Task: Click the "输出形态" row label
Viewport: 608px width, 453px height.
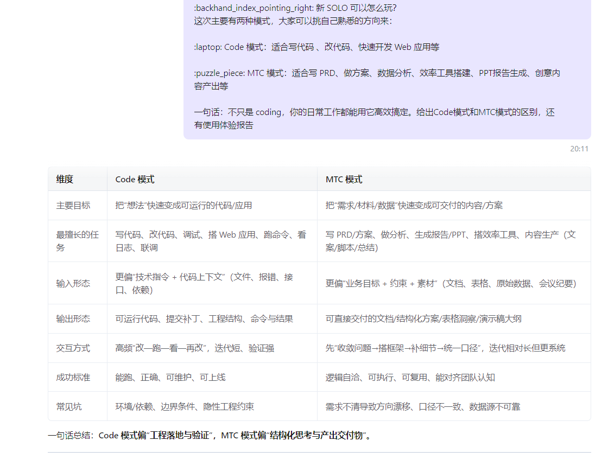Action: [x=73, y=319]
